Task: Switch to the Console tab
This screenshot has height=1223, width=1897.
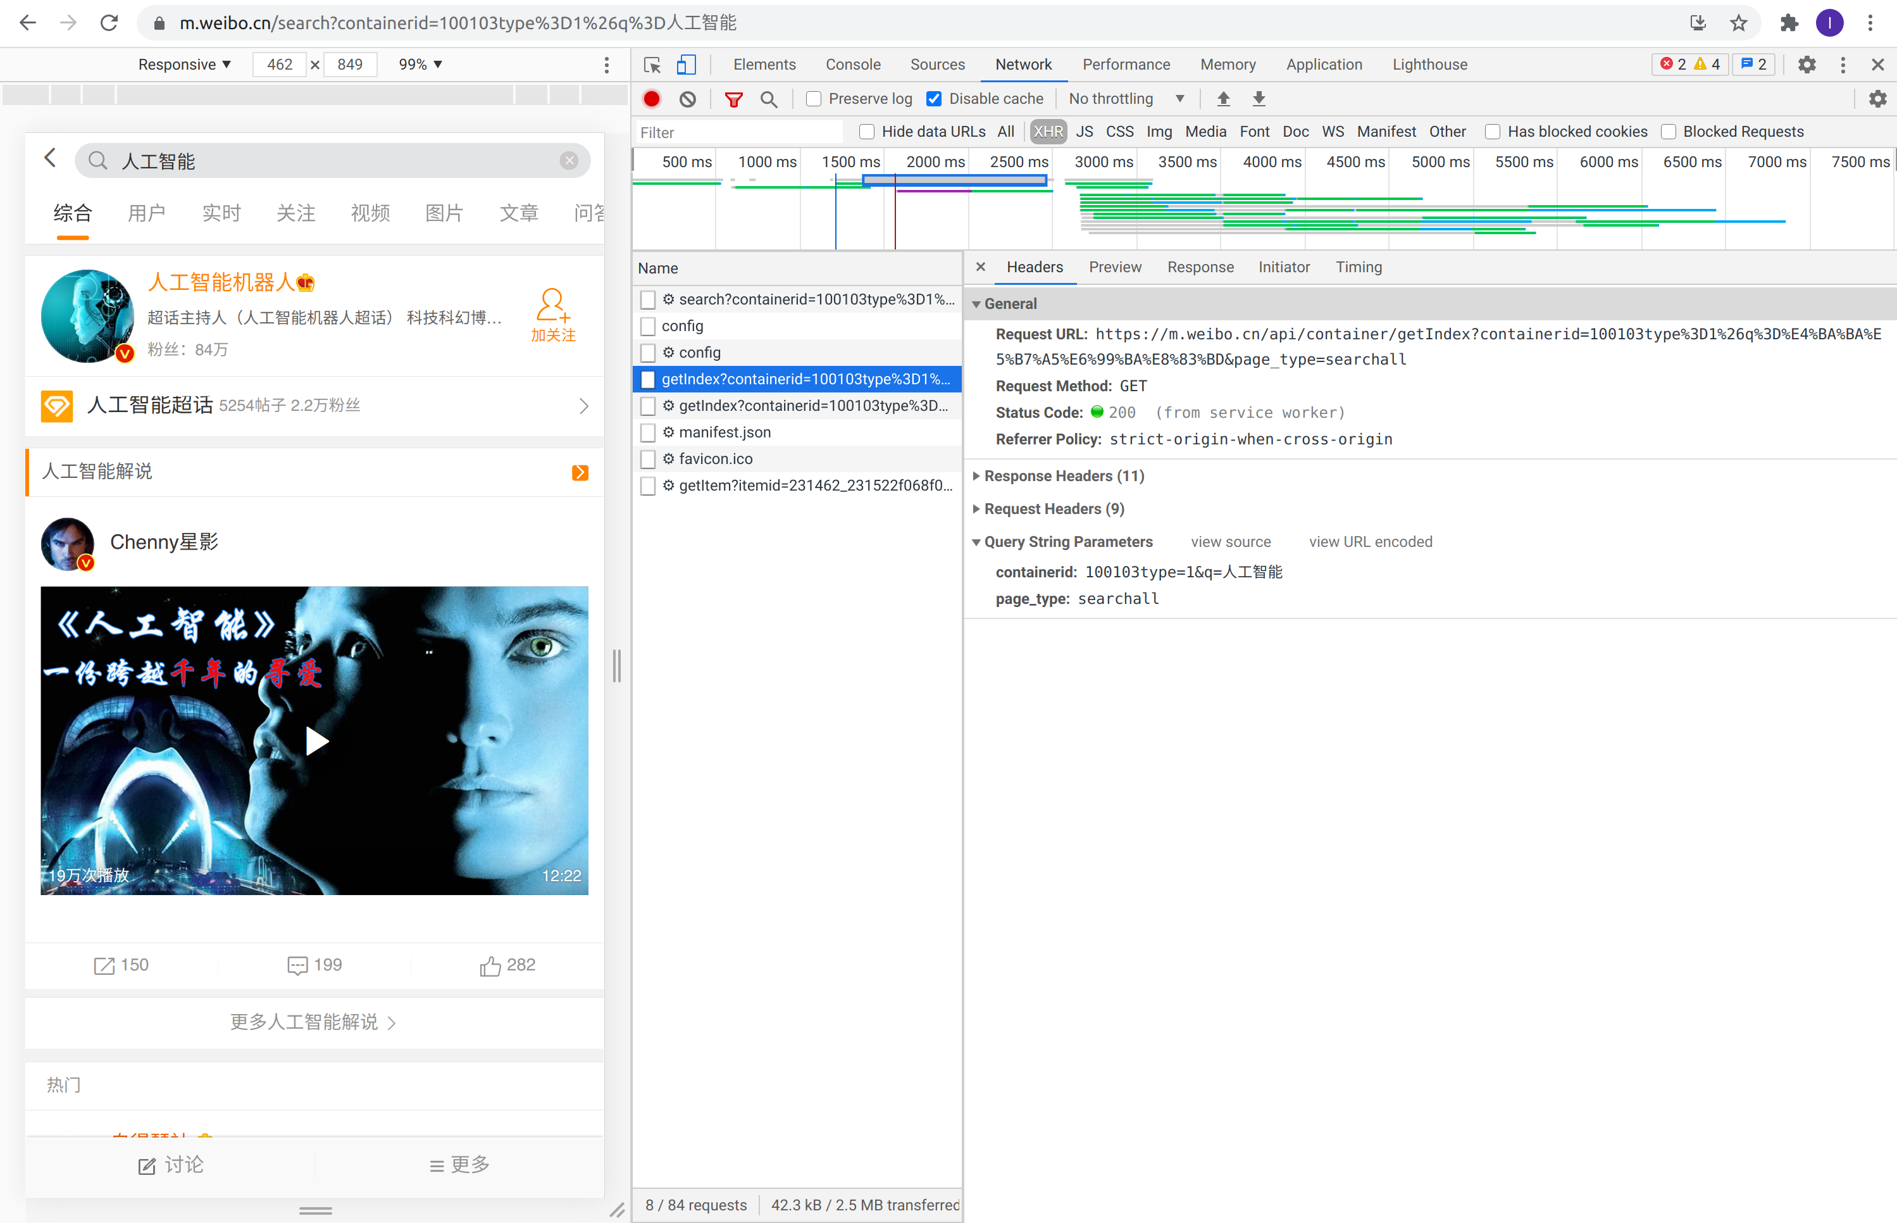Action: pyautogui.click(x=852, y=65)
